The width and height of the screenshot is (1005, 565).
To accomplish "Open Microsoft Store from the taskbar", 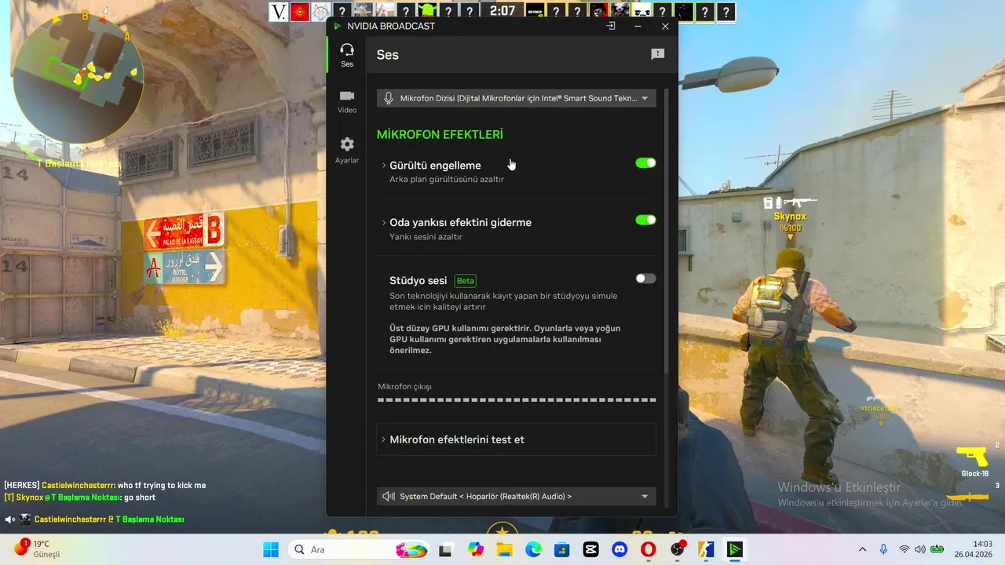I will (561, 549).
